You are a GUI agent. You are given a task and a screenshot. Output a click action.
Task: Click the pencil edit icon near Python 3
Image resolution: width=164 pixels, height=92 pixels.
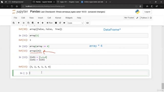pos(137,18)
